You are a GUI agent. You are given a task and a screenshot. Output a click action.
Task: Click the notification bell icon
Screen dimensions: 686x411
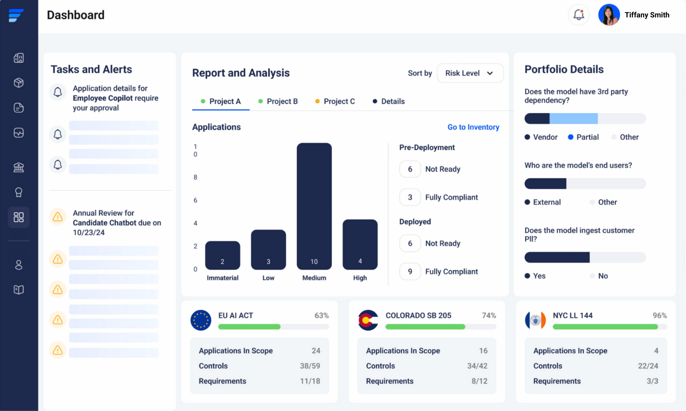pos(579,15)
